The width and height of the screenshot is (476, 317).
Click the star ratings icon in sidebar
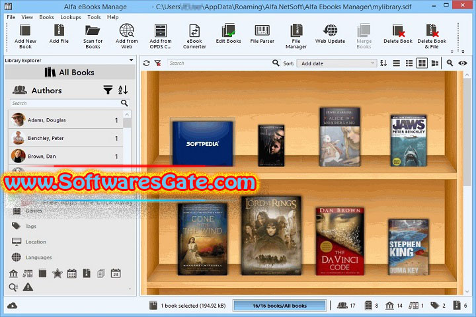58,273
